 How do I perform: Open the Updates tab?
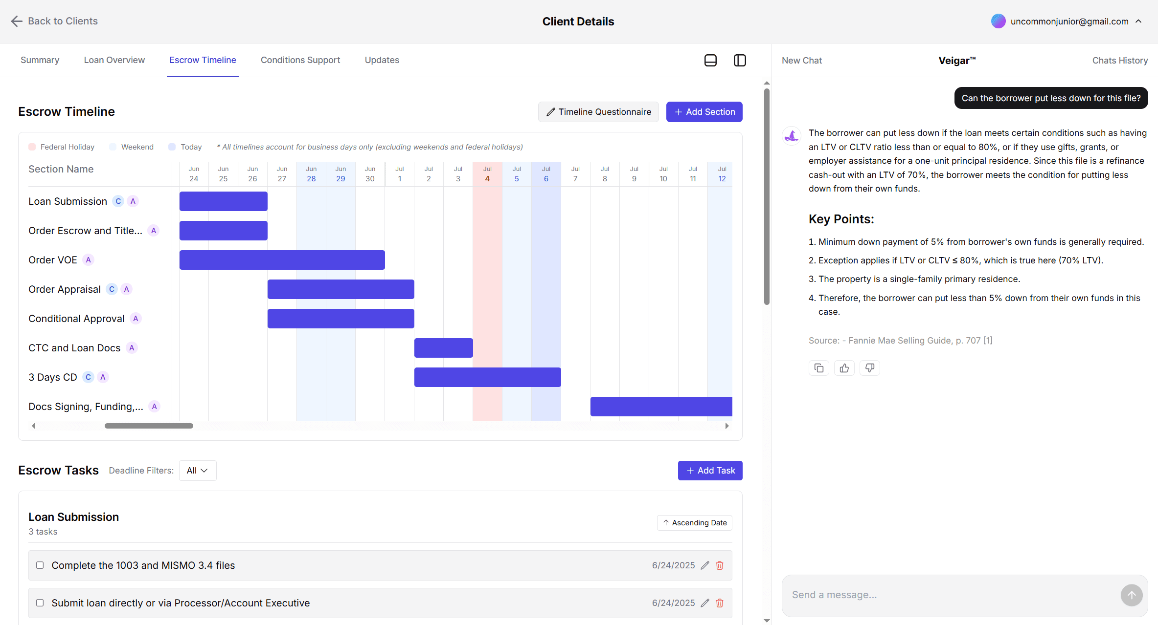pos(382,60)
